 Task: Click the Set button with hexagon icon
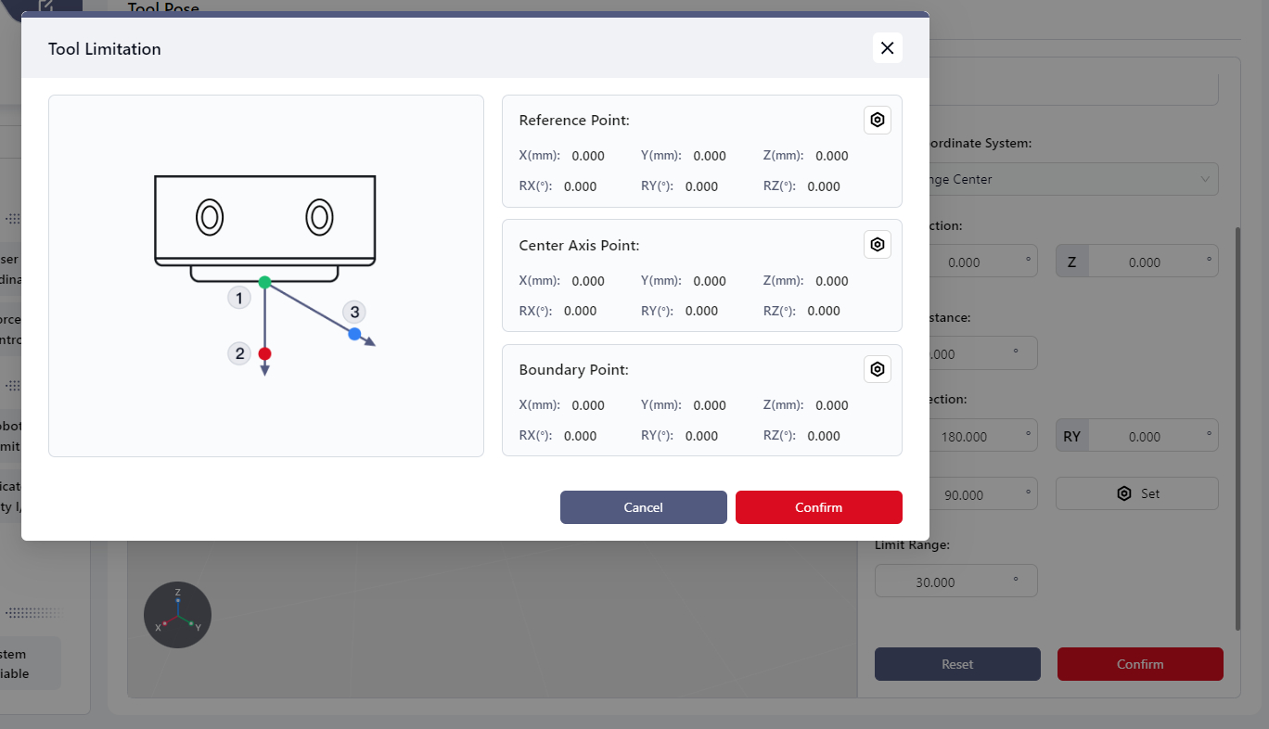1136,493
